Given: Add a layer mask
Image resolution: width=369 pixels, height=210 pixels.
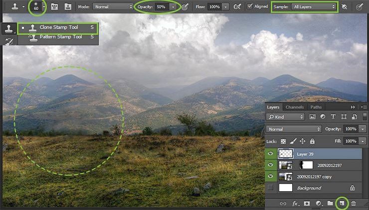Looking at the screenshot, I should click(x=307, y=204).
